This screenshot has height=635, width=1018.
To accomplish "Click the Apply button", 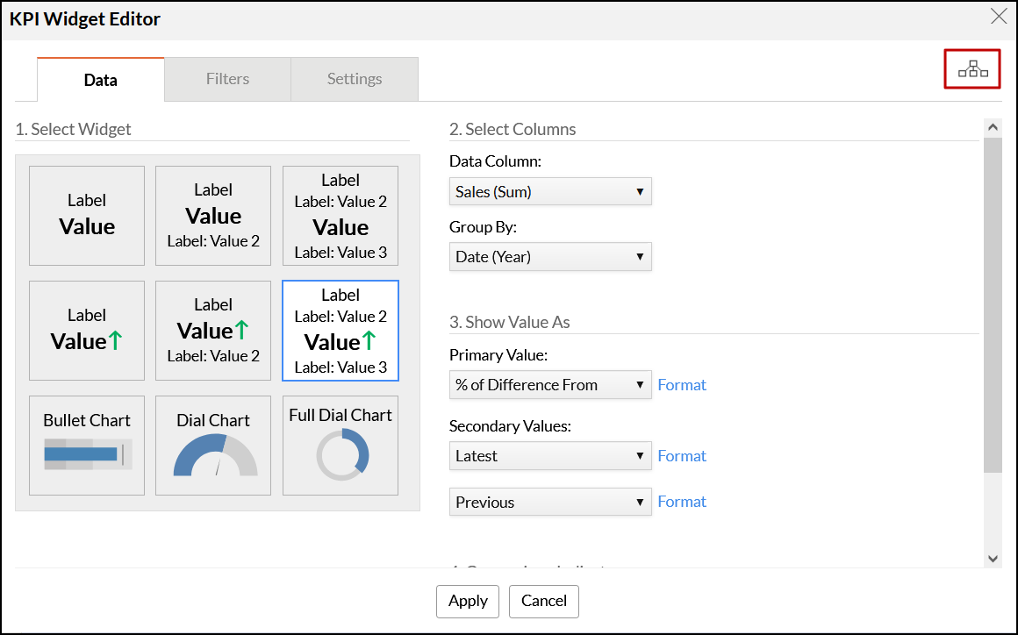I will [468, 601].
